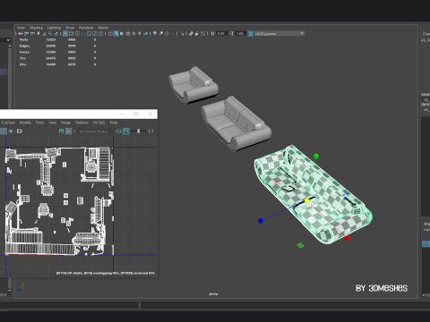Click the red X-axis manipulator handle

(347, 238)
